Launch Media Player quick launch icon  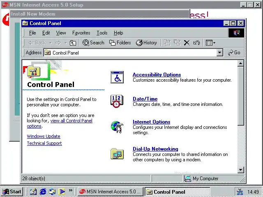[x=62, y=192]
